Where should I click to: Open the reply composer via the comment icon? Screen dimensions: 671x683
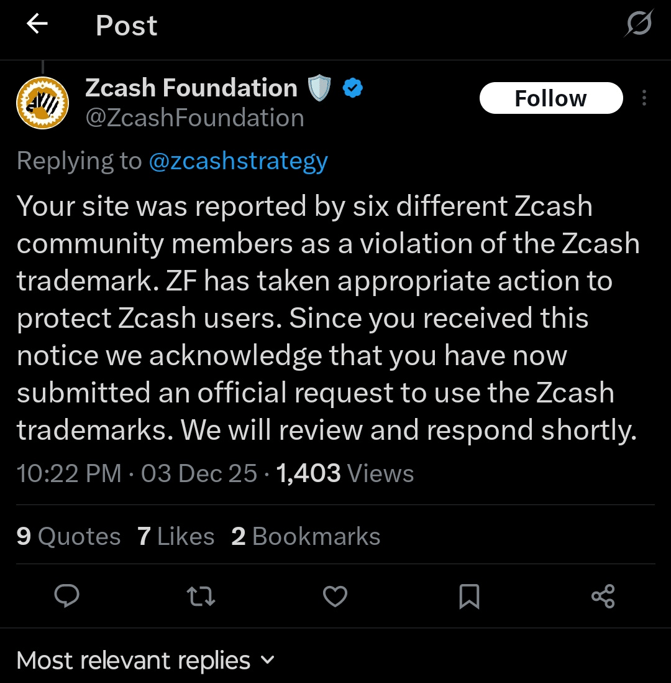tap(66, 597)
